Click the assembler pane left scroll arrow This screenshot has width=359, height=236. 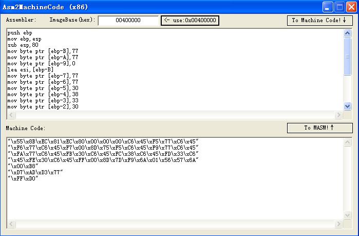point(11,115)
